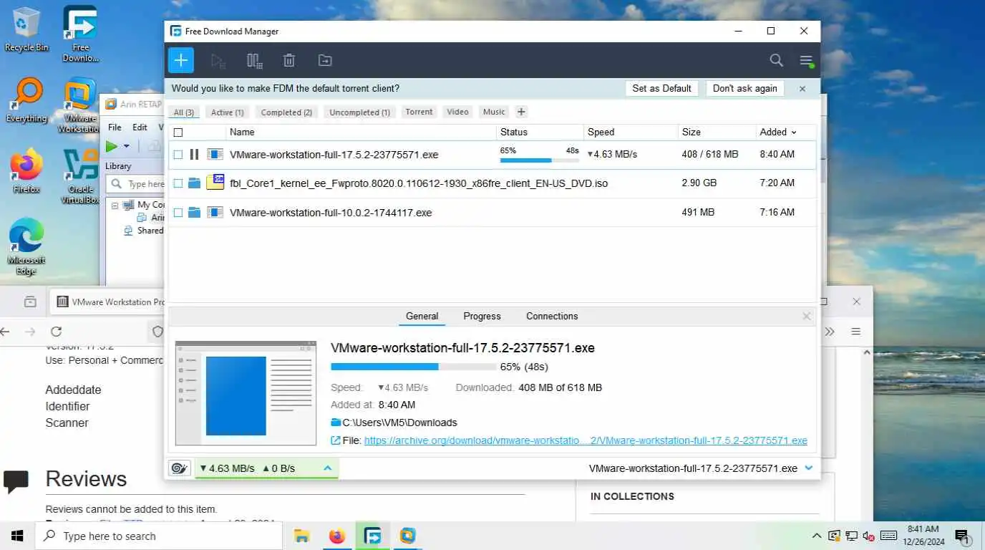
Task: Open the Windows Start menu
Action: (x=17, y=536)
